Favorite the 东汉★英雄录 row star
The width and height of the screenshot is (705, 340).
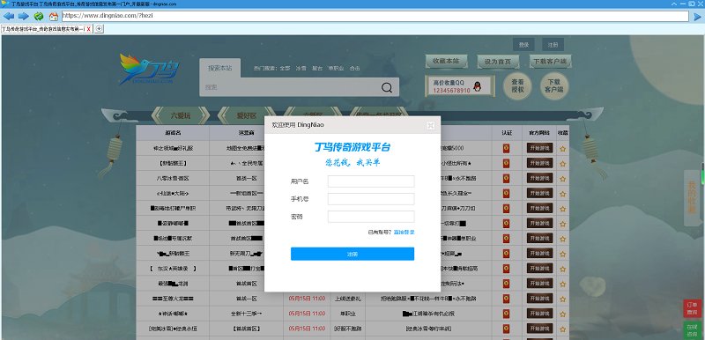(562, 269)
